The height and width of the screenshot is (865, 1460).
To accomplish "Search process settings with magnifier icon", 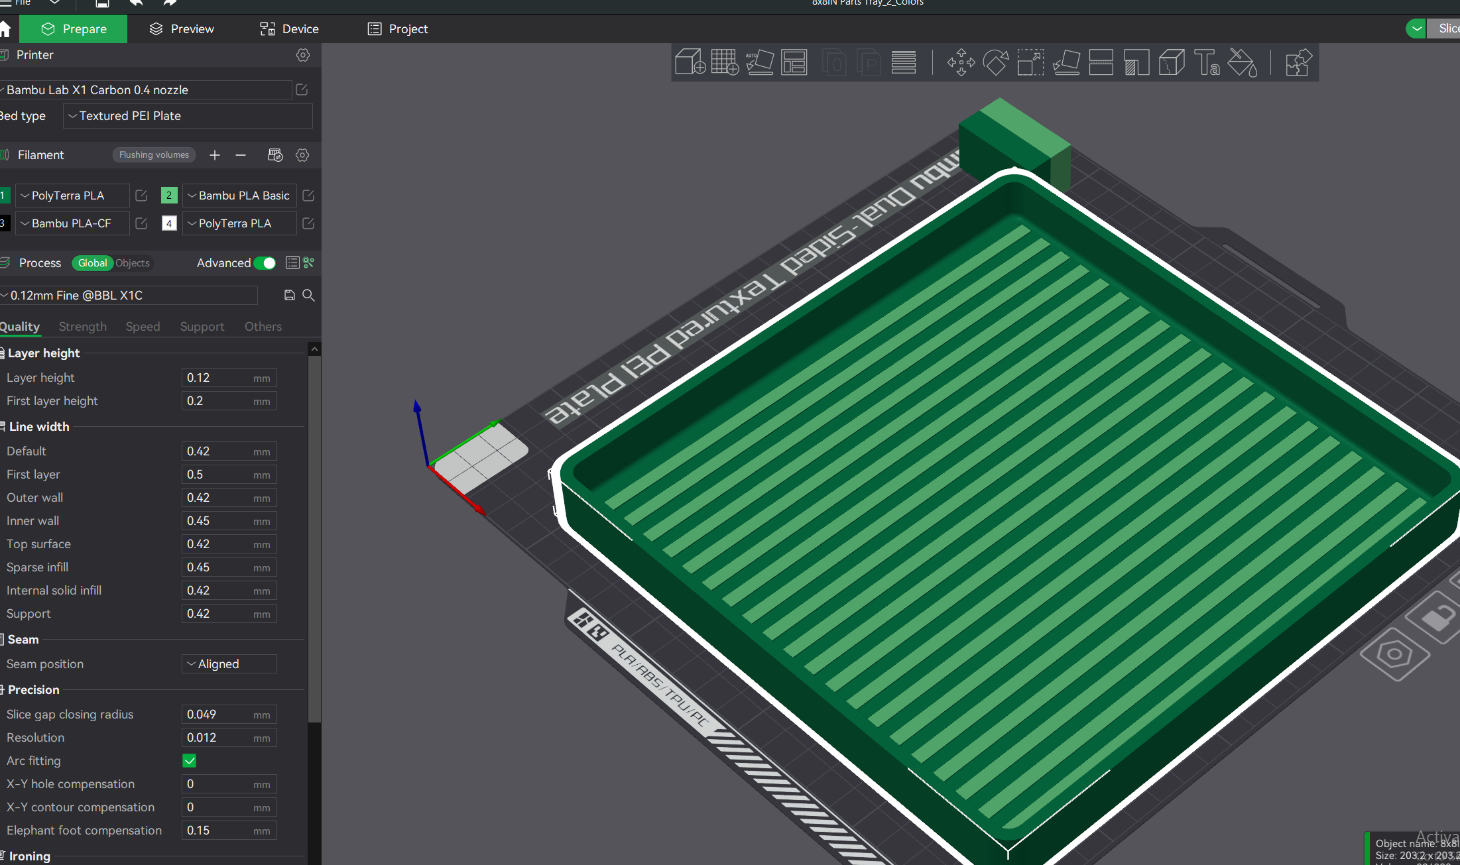I will (x=308, y=295).
